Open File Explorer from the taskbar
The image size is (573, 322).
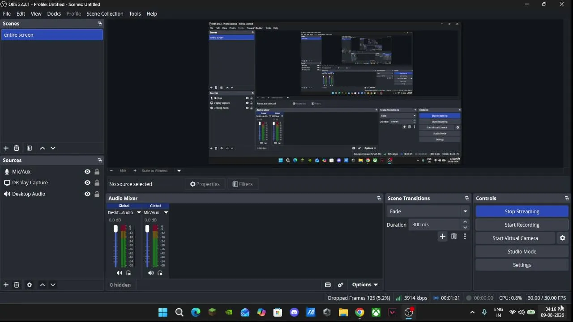click(343, 313)
